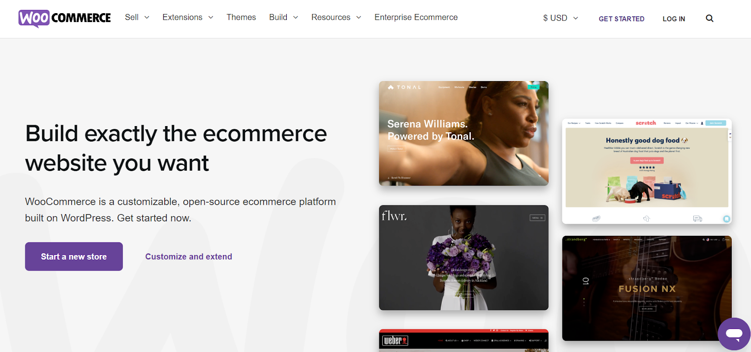Click the scratch logo in dog food thumbnail

pos(646,123)
